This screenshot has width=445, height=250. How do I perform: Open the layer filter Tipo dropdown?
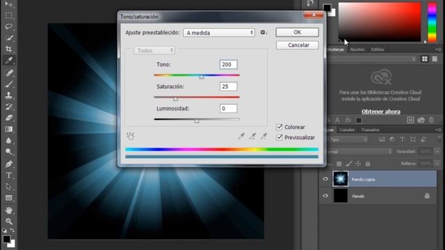(348, 140)
